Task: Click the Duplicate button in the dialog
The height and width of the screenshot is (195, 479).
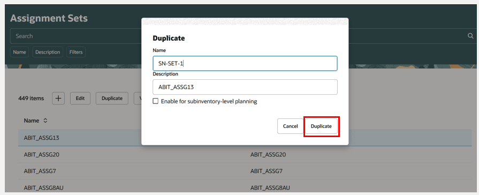Action: (321, 126)
